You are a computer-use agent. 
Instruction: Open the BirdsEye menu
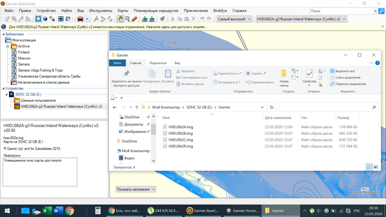(220, 11)
